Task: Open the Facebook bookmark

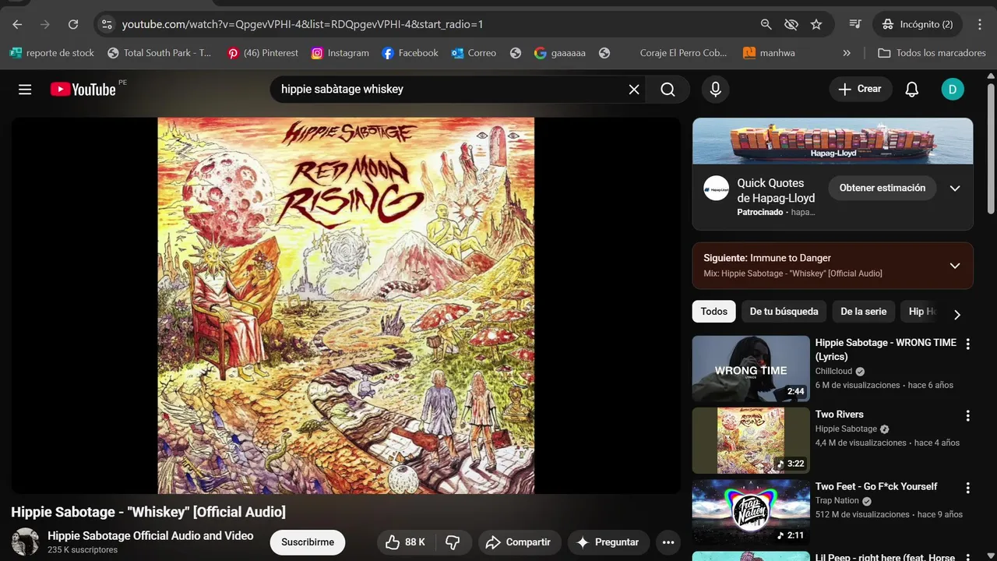Action: coord(410,53)
